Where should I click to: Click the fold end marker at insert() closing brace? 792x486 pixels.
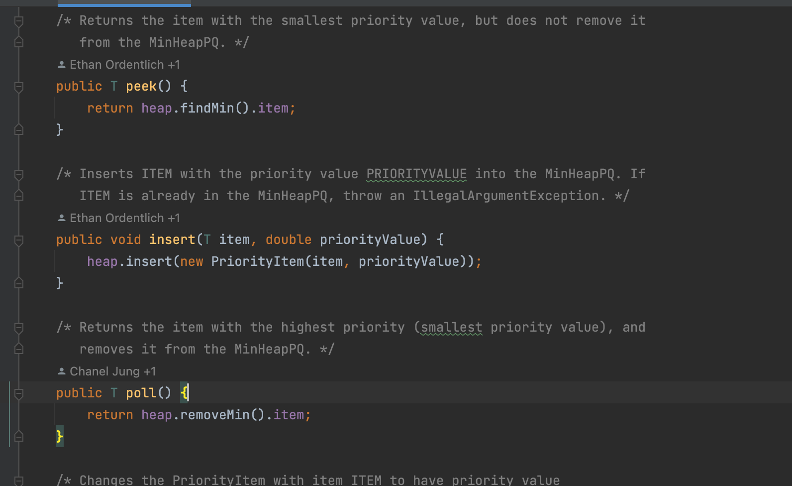coord(19,283)
